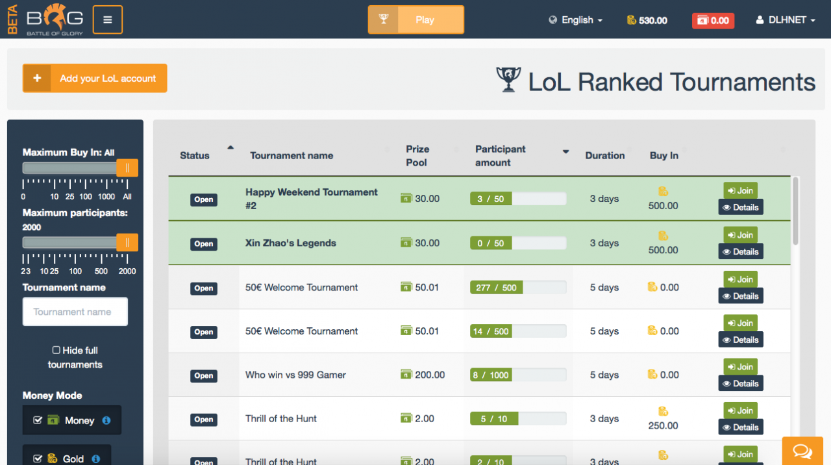This screenshot has width=831, height=465.
Task: Click info icon next to Gold
Action: [x=96, y=459]
